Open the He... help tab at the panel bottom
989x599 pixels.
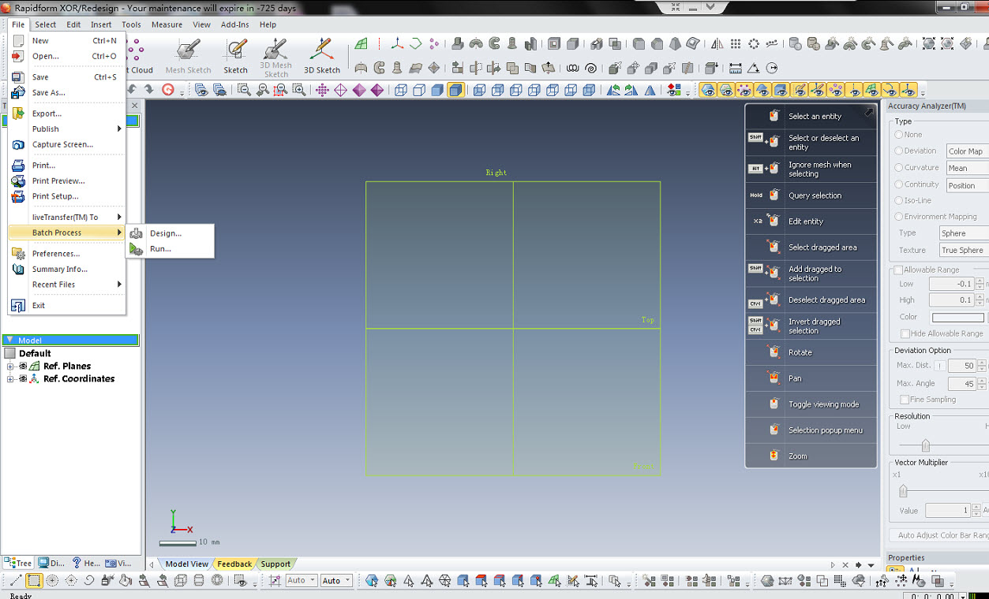coord(86,564)
